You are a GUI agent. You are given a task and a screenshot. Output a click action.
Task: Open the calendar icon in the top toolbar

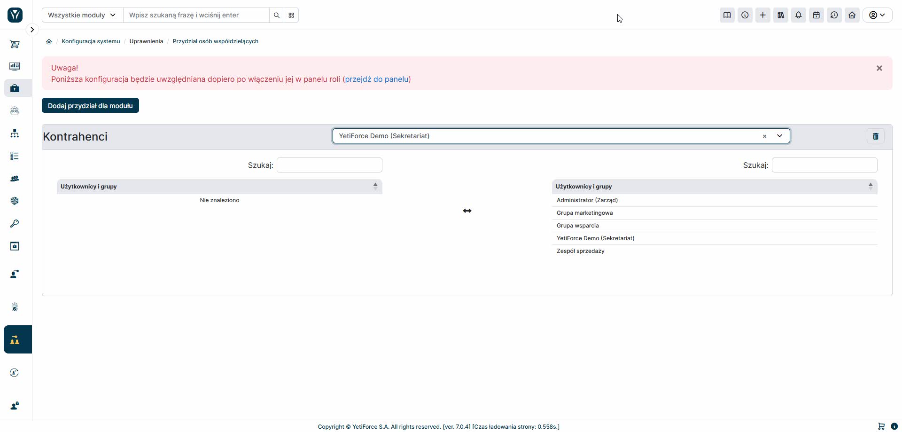pos(816,15)
